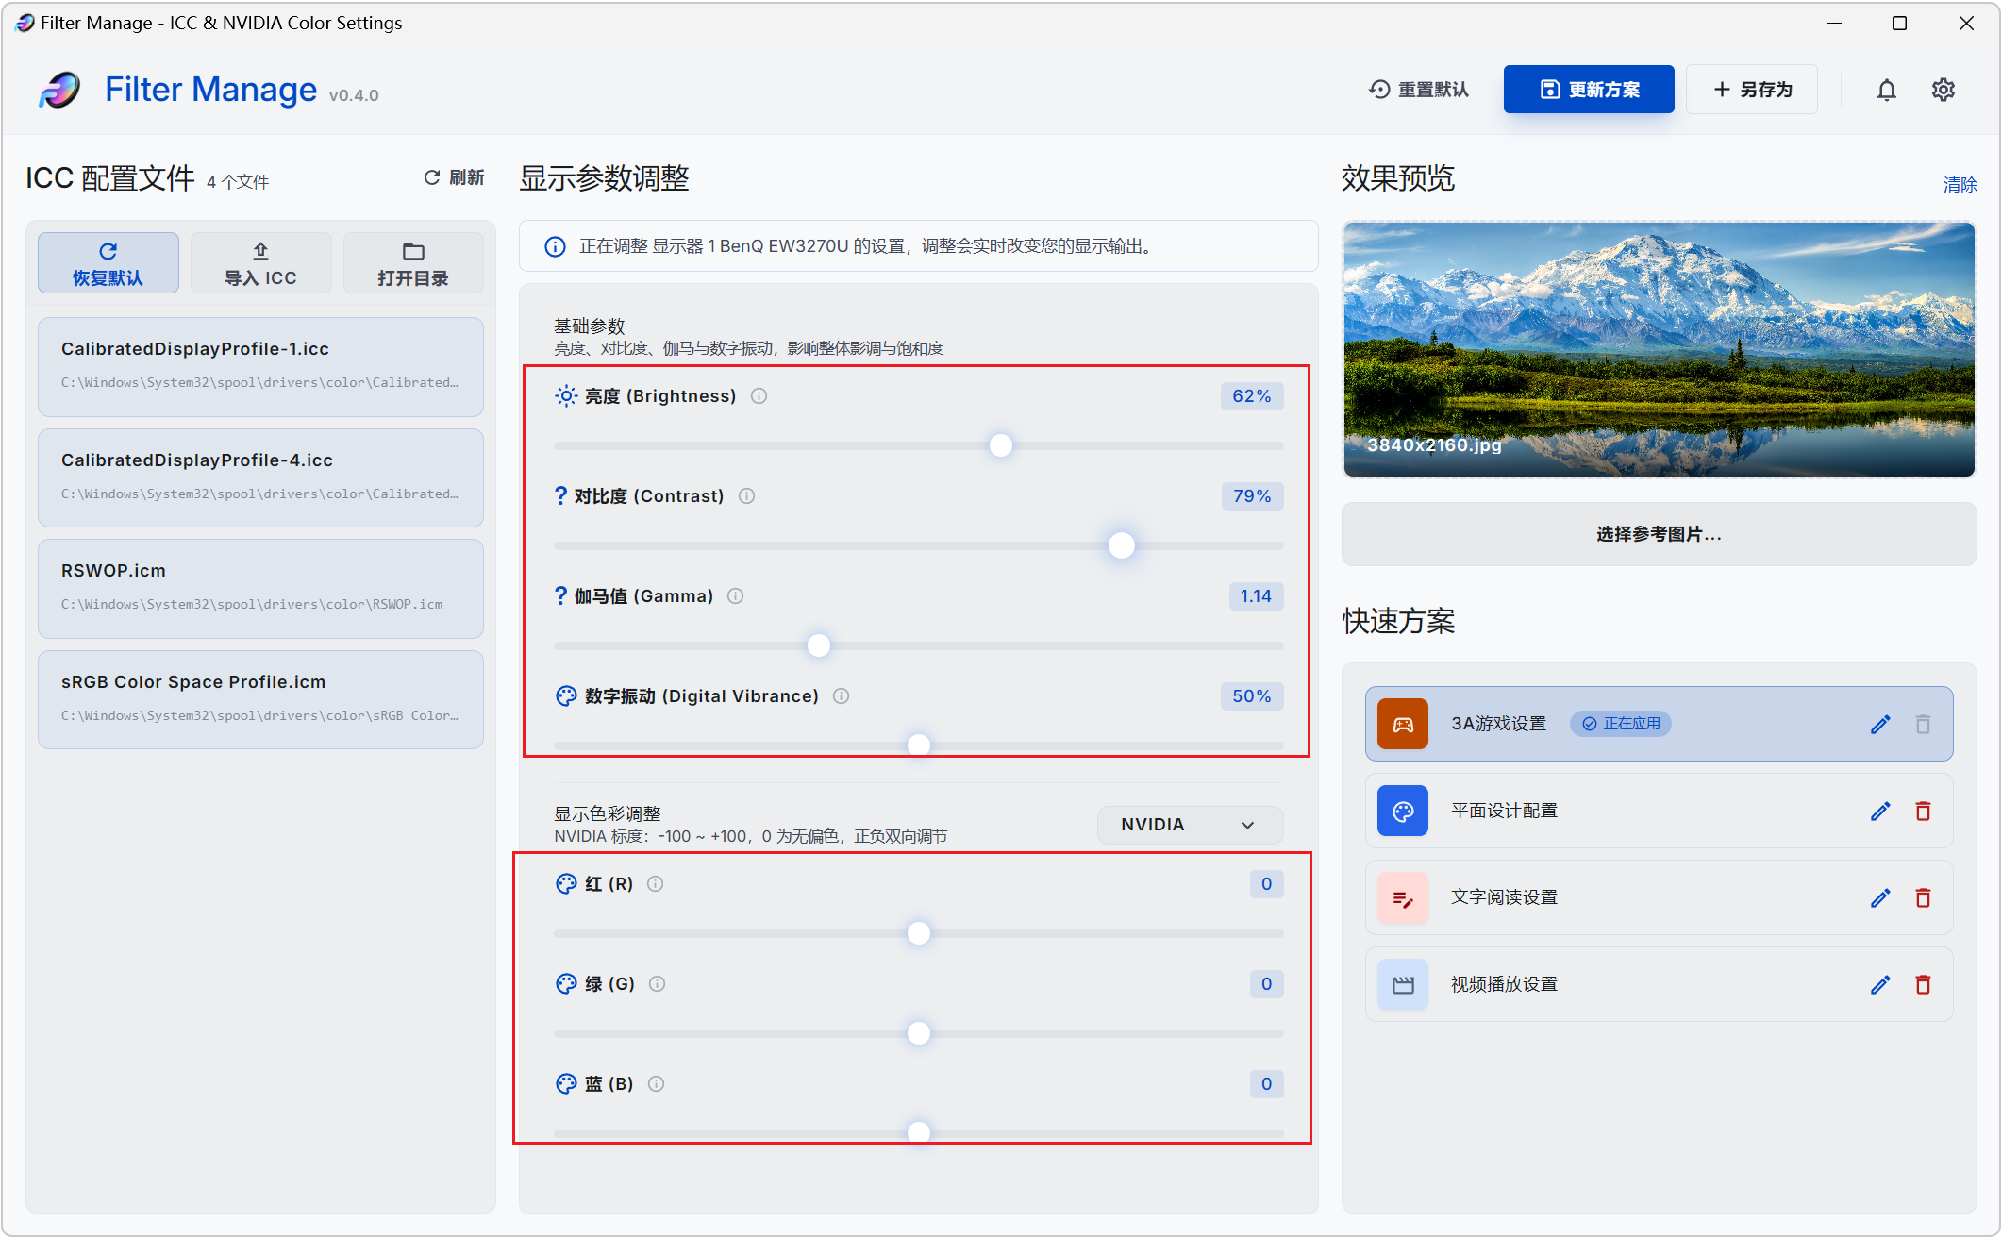Select CalibratedDisplayProfile-4.icc profile

click(x=260, y=478)
